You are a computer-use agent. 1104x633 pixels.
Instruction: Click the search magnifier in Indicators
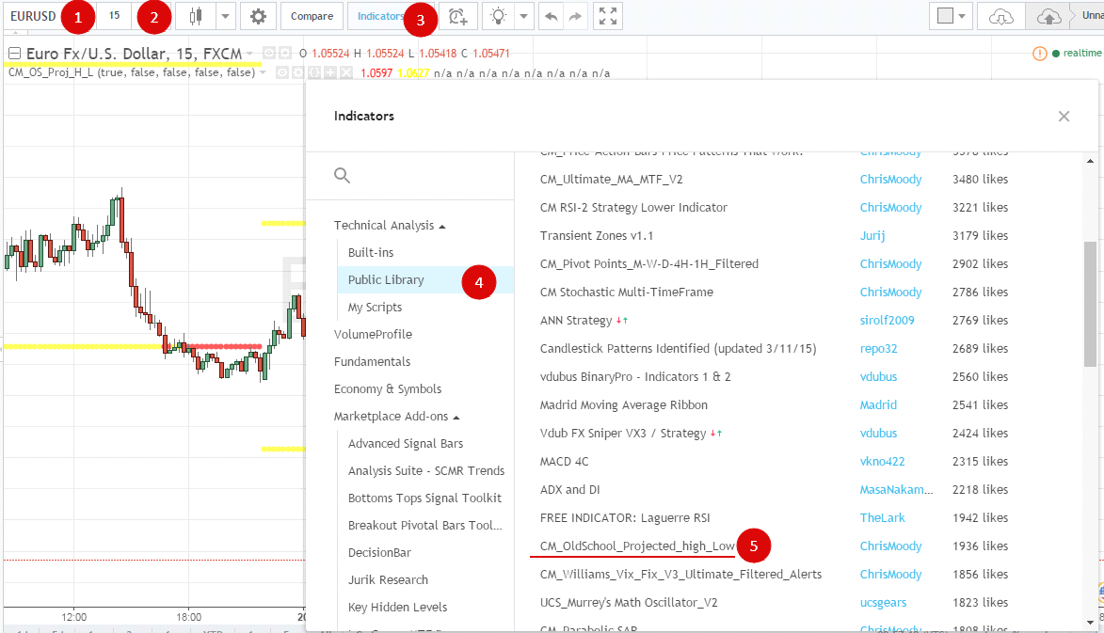tap(343, 175)
